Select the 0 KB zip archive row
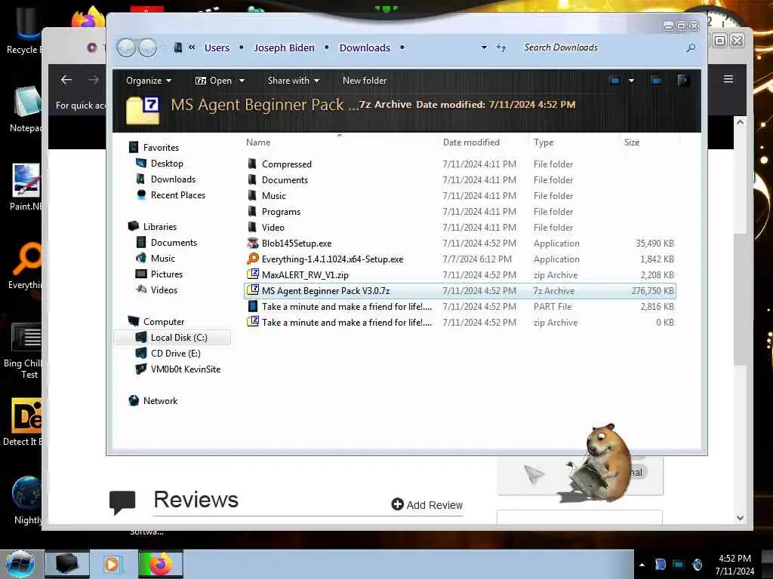The image size is (773, 579). click(x=460, y=322)
